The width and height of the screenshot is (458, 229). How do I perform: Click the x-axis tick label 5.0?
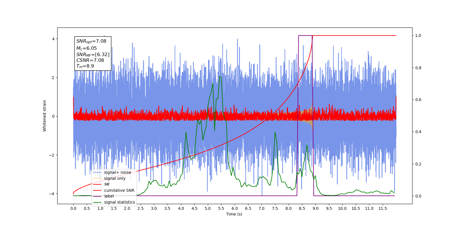(208, 208)
